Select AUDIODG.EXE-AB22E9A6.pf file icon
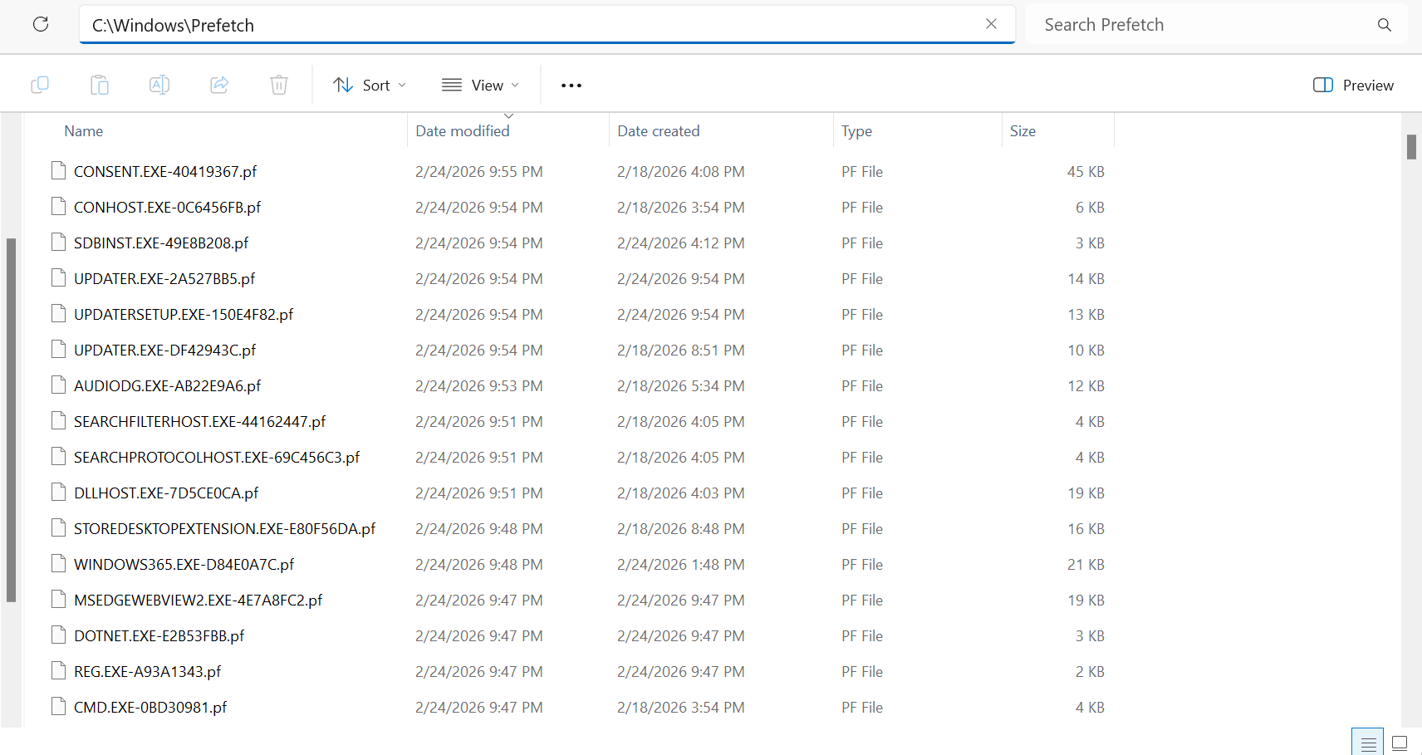 [58, 385]
